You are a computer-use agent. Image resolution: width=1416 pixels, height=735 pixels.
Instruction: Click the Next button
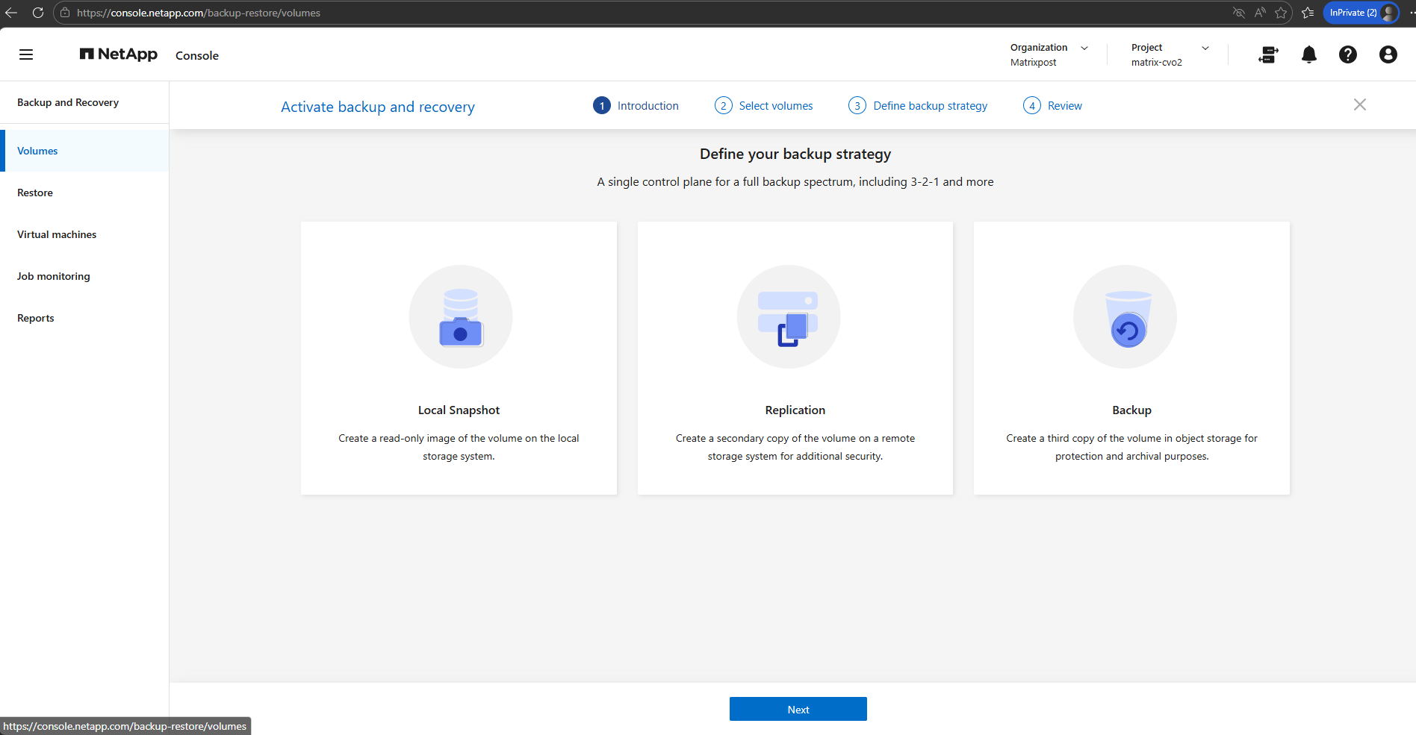click(798, 709)
